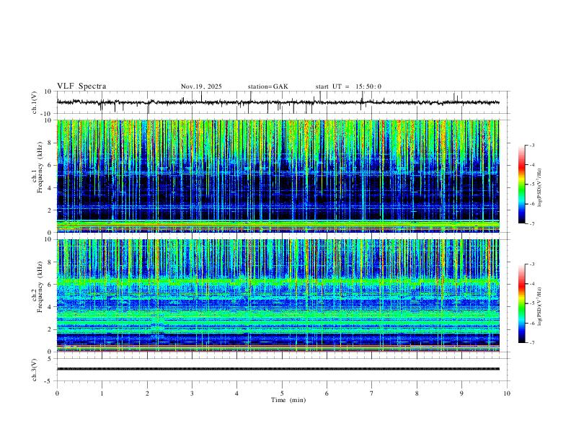This screenshot has height=441, width=571.
Task: Click the ch.2 spectrogram panel
Action: click(x=278, y=295)
